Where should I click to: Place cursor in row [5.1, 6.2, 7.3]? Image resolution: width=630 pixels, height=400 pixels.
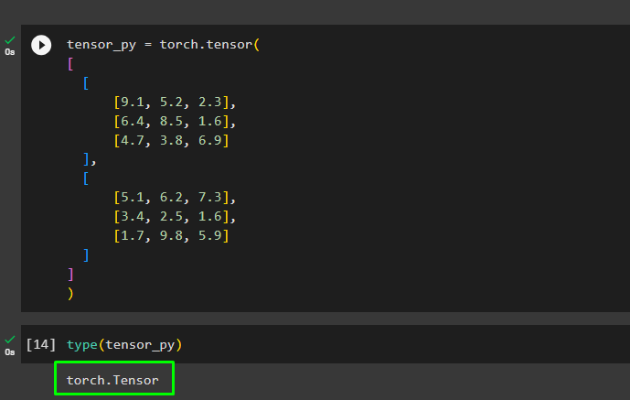click(175, 198)
